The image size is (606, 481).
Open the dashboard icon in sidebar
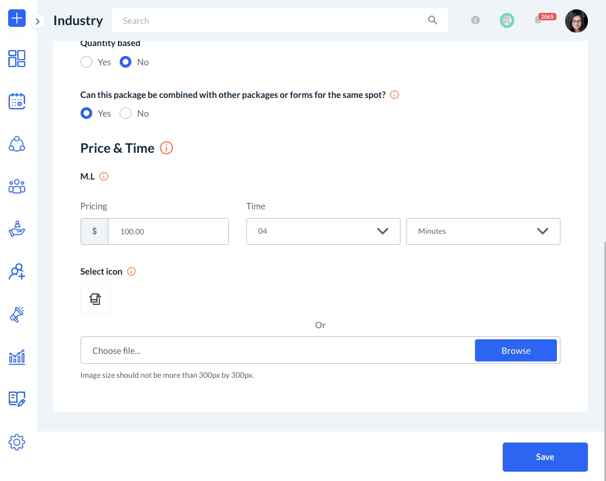(17, 58)
